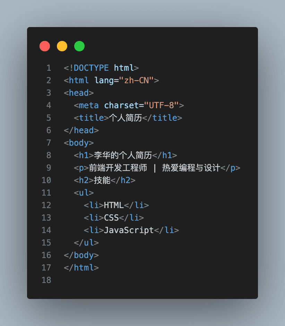
Task: Click the "zh-CN" lang attribute value
Action: 136,80
